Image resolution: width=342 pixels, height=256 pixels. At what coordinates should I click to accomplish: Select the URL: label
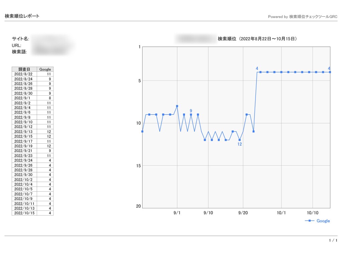tap(17, 45)
